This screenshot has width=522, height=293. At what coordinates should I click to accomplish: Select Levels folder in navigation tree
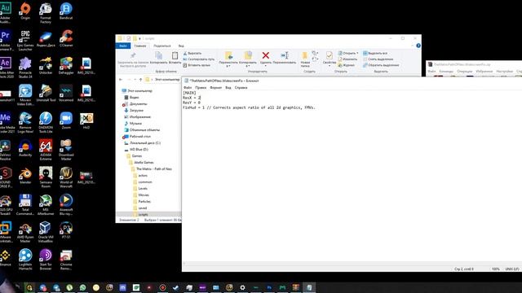click(140, 188)
